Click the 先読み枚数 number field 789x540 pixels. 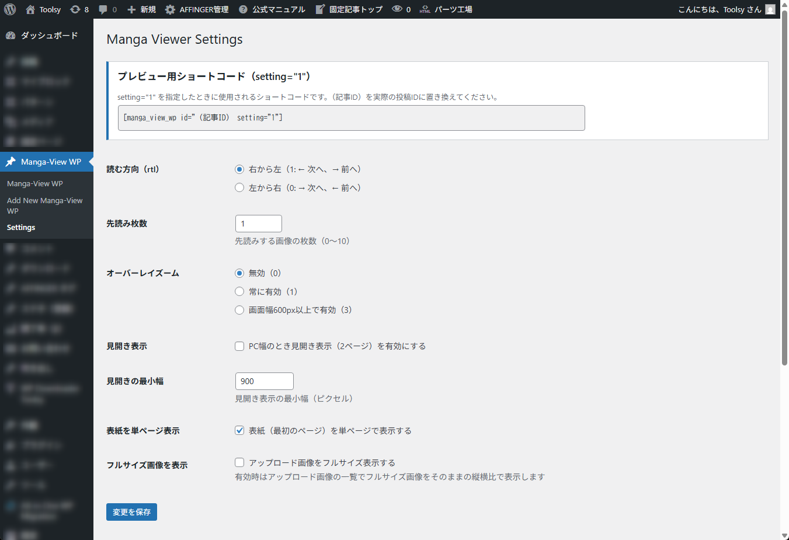(258, 224)
